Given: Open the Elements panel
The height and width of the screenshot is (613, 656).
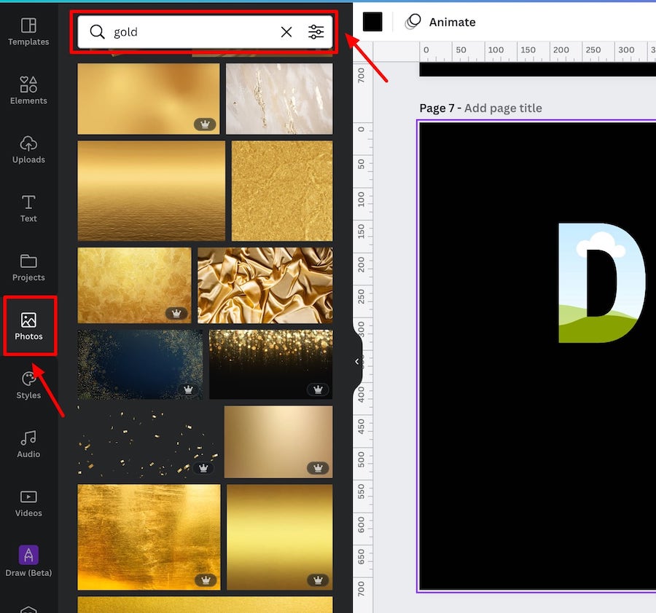Looking at the screenshot, I should tap(28, 90).
